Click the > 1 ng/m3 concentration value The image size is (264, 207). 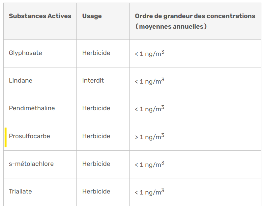coord(149,137)
